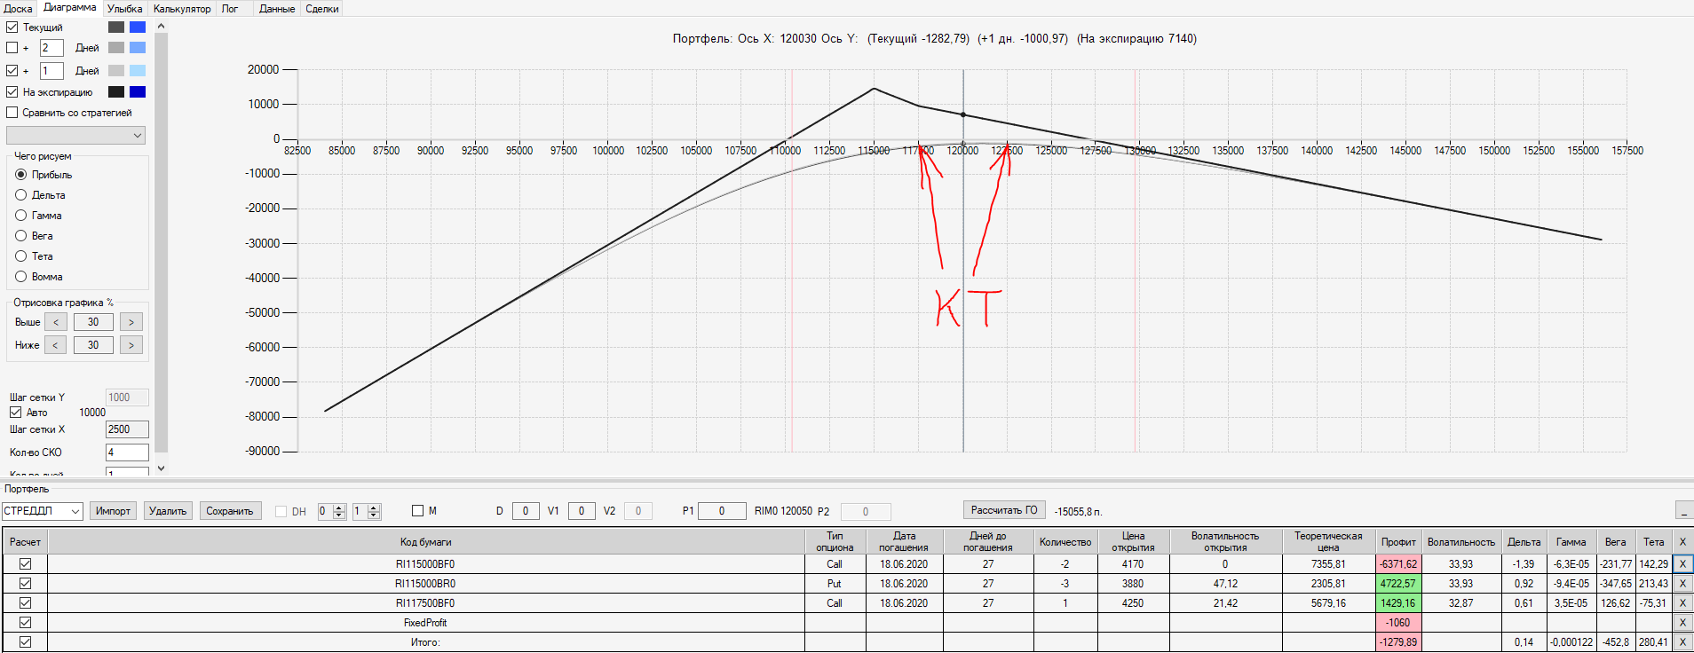The image size is (1694, 653).
Task: Click the X in the FixedProfit row
Action: point(1682,623)
